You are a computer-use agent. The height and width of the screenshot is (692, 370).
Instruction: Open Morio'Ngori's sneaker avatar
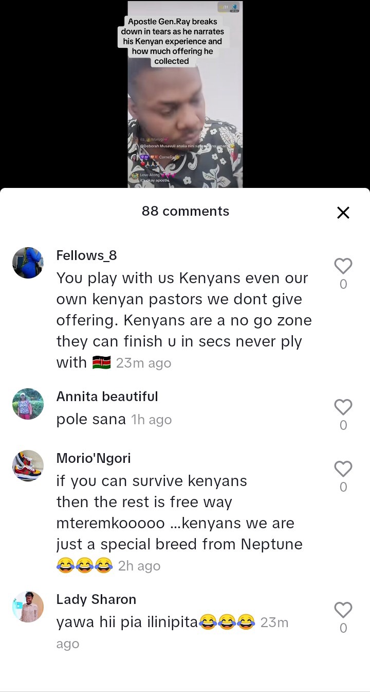(x=28, y=465)
